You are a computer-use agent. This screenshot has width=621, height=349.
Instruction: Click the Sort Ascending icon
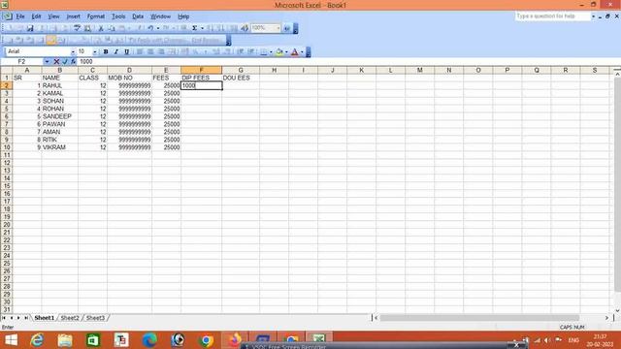click(x=210, y=28)
